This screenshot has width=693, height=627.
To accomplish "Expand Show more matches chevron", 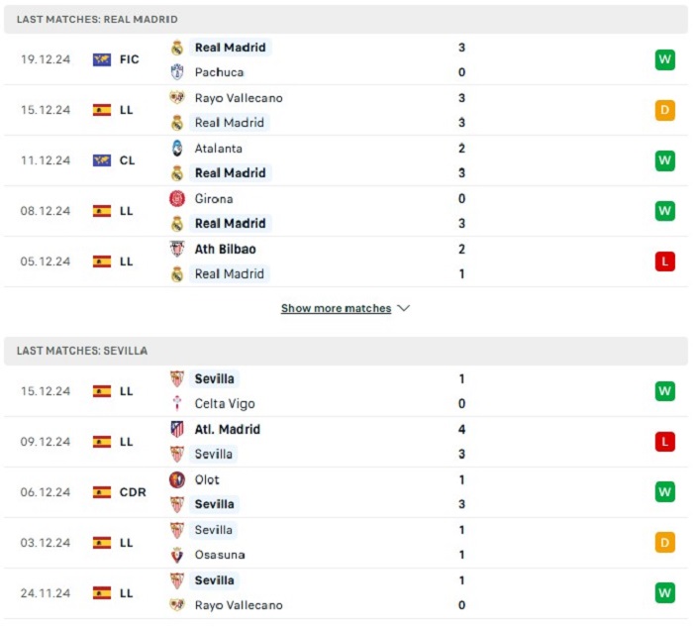I will pos(404,308).
